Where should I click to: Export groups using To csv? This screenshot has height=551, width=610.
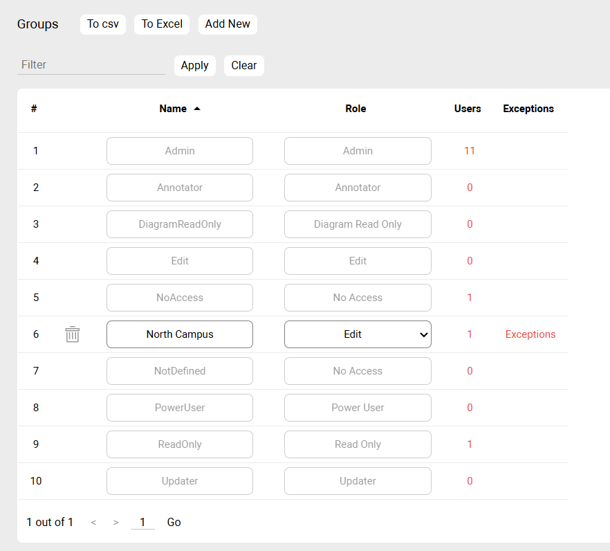click(103, 24)
